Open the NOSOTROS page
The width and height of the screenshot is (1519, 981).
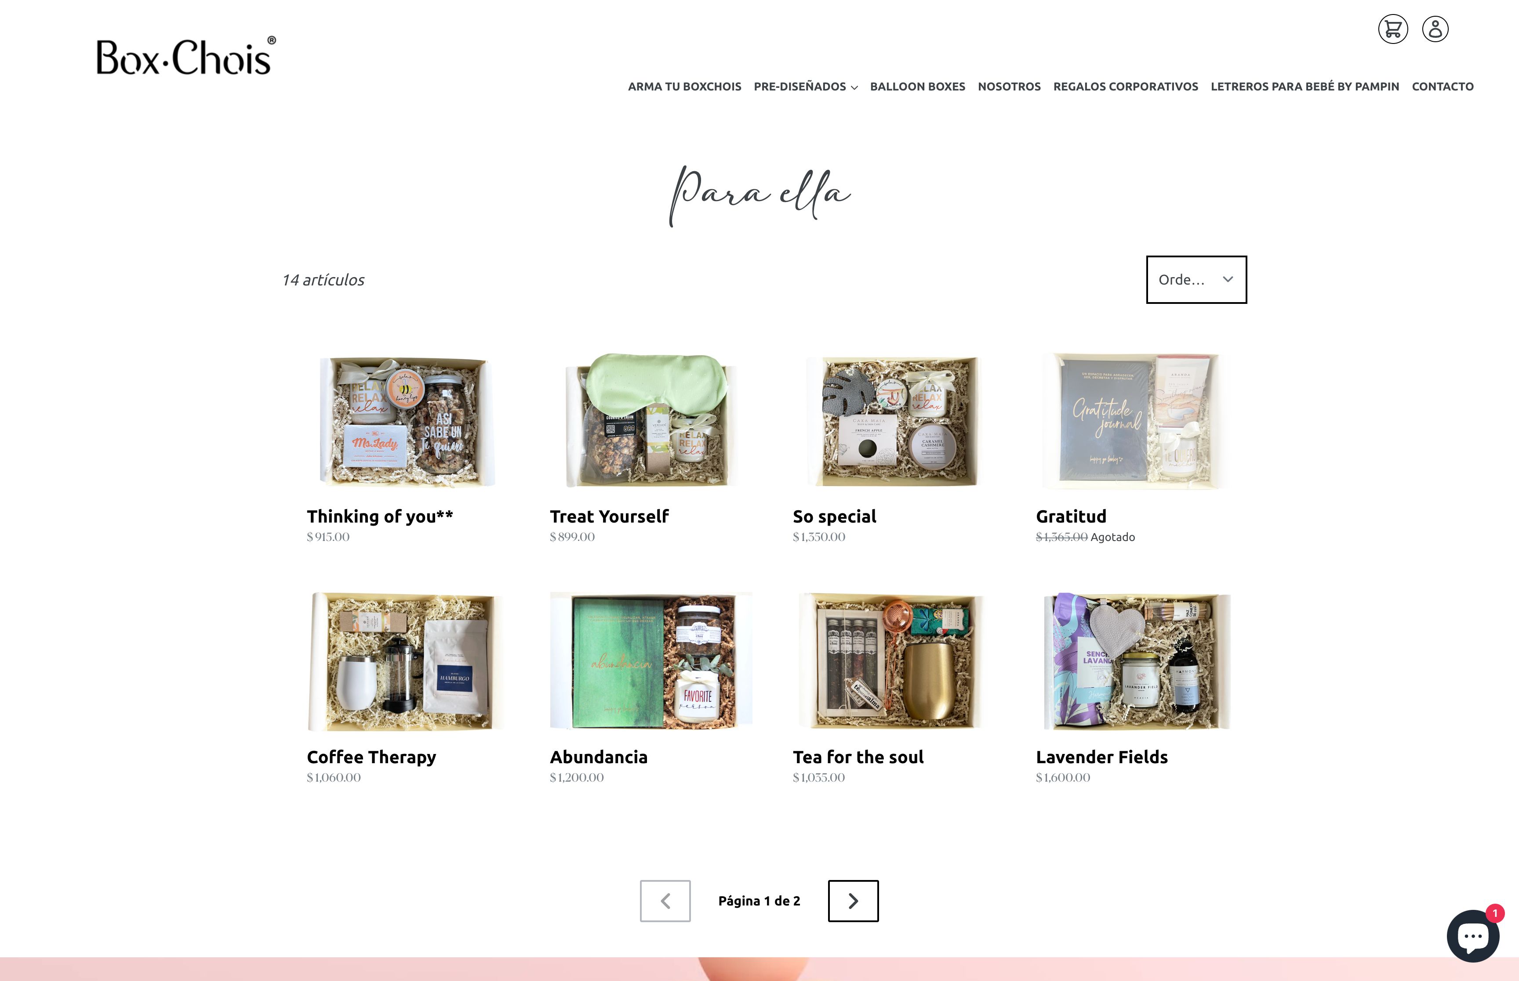[1009, 87]
